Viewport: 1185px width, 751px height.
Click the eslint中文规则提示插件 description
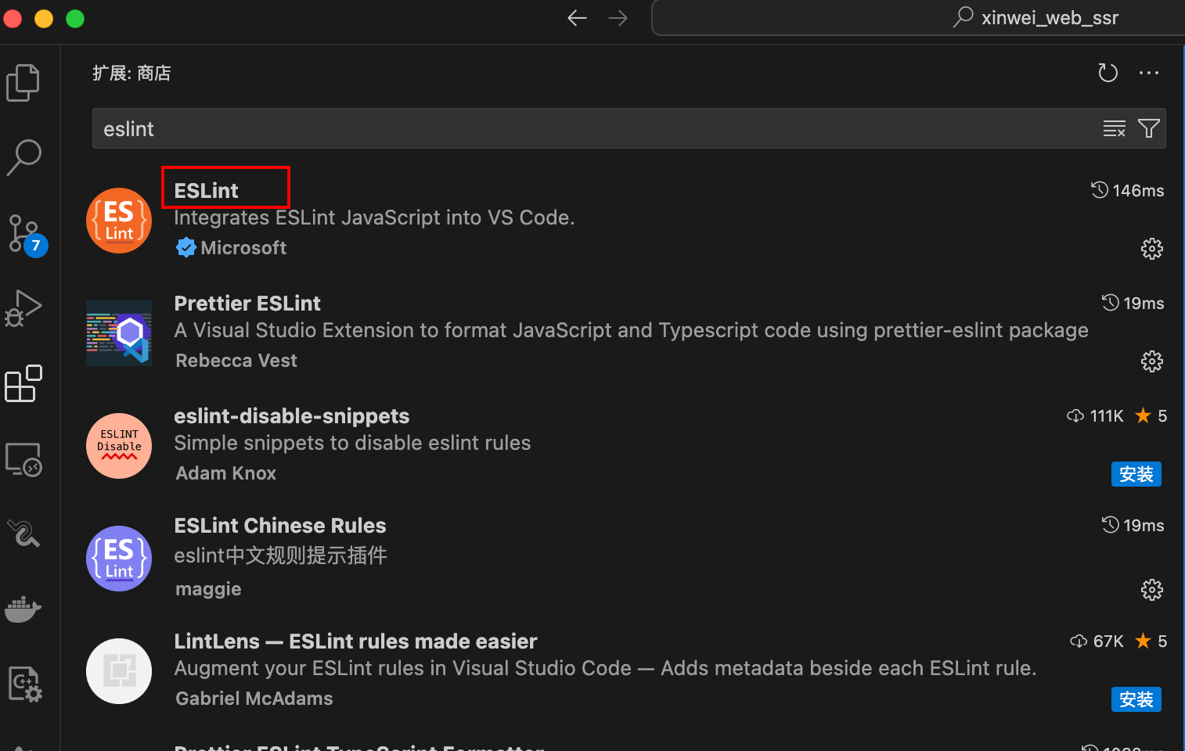[x=280, y=555]
